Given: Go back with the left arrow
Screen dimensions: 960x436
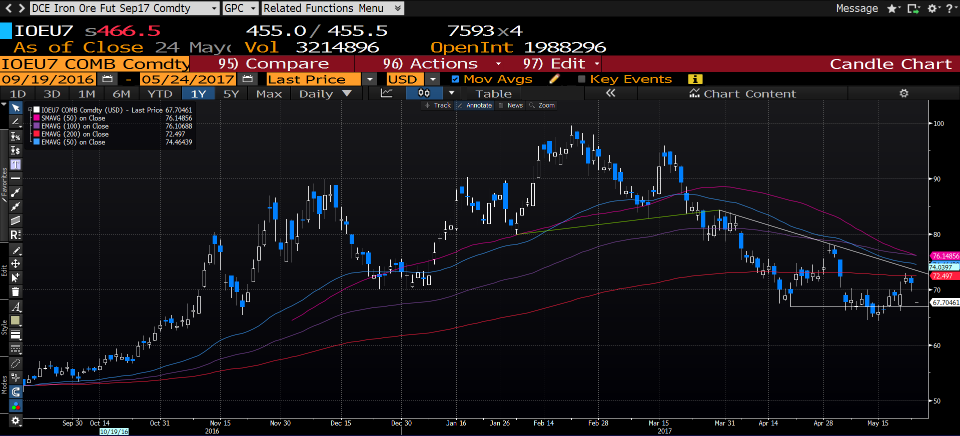Looking at the screenshot, I should pos(9,8).
